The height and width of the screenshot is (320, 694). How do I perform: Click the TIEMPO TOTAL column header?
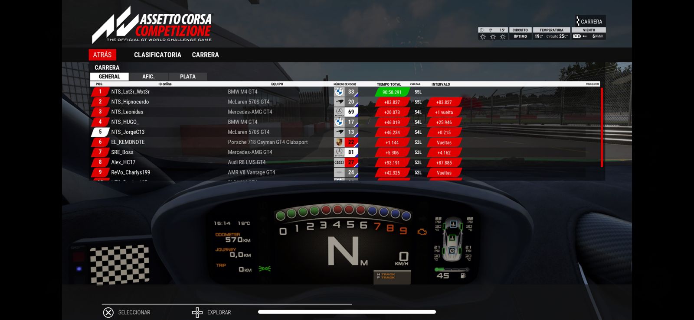click(389, 84)
